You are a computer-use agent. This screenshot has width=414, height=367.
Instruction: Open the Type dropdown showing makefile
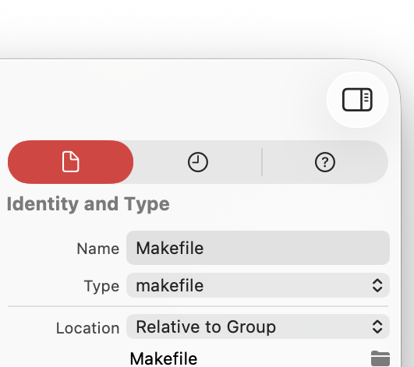pyautogui.click(x=258, y=285)
